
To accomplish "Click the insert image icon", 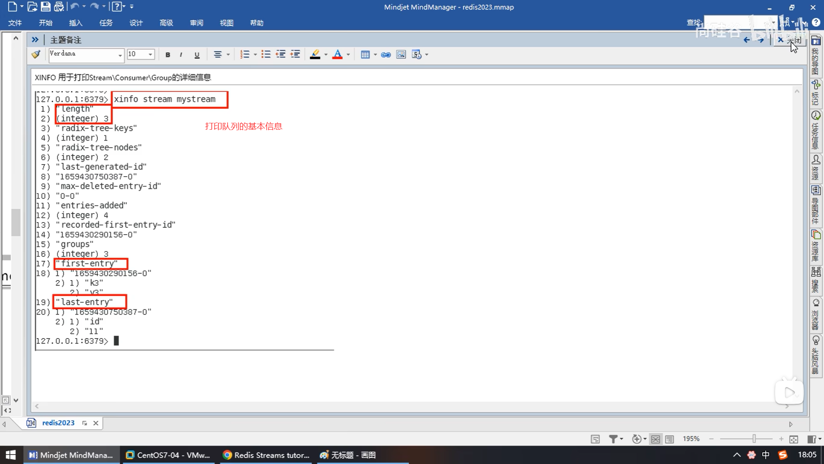I will coord(401,55).
